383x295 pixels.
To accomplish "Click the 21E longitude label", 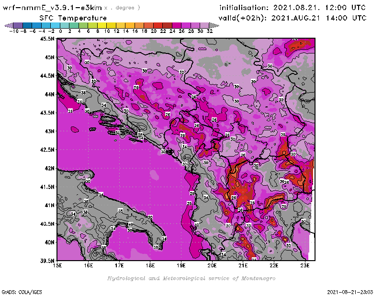I will [x=243, y=265].
